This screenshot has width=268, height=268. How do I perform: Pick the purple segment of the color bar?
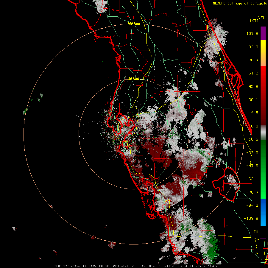coord(263,33)
